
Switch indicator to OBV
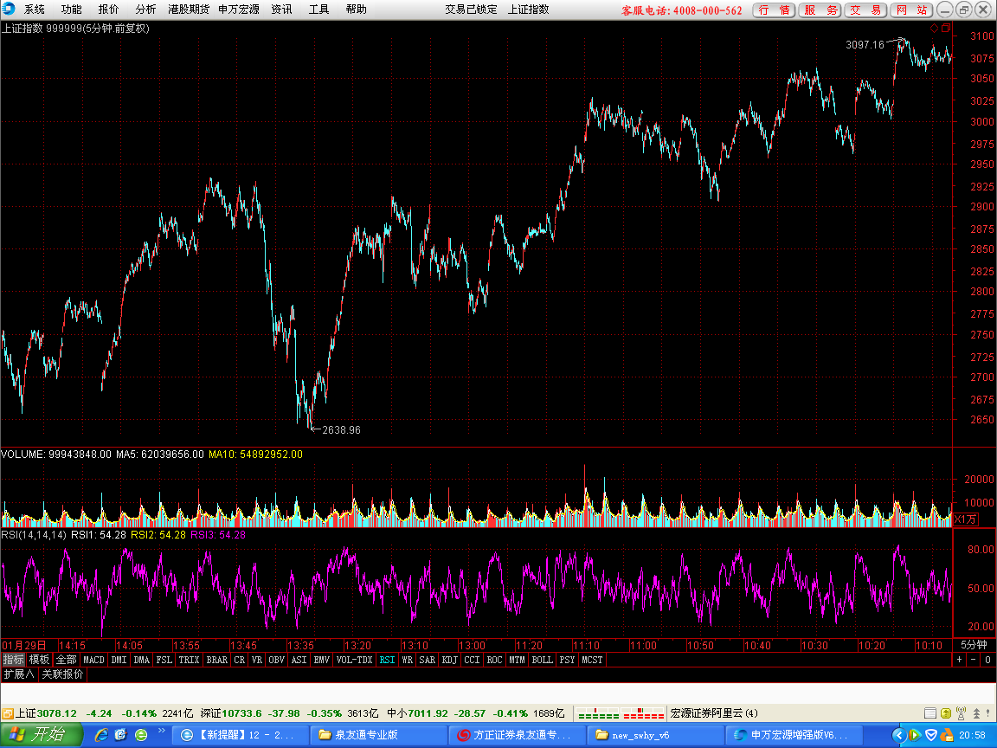click(x=277, y=660)
